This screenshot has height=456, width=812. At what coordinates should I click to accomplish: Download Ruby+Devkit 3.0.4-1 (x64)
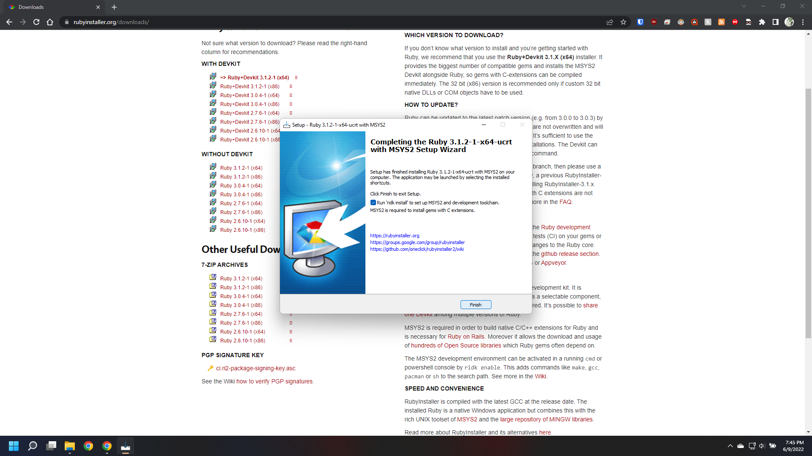pyautogui.click(x=250, y=95)
